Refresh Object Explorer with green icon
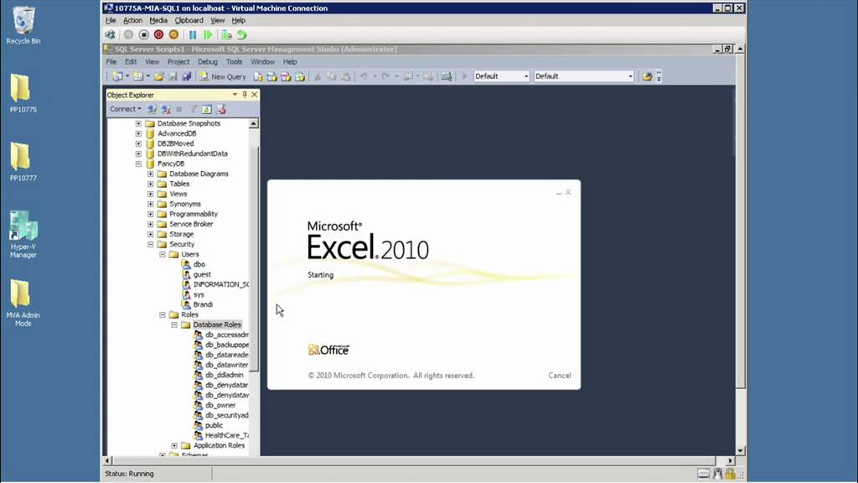 pos(207,110)
